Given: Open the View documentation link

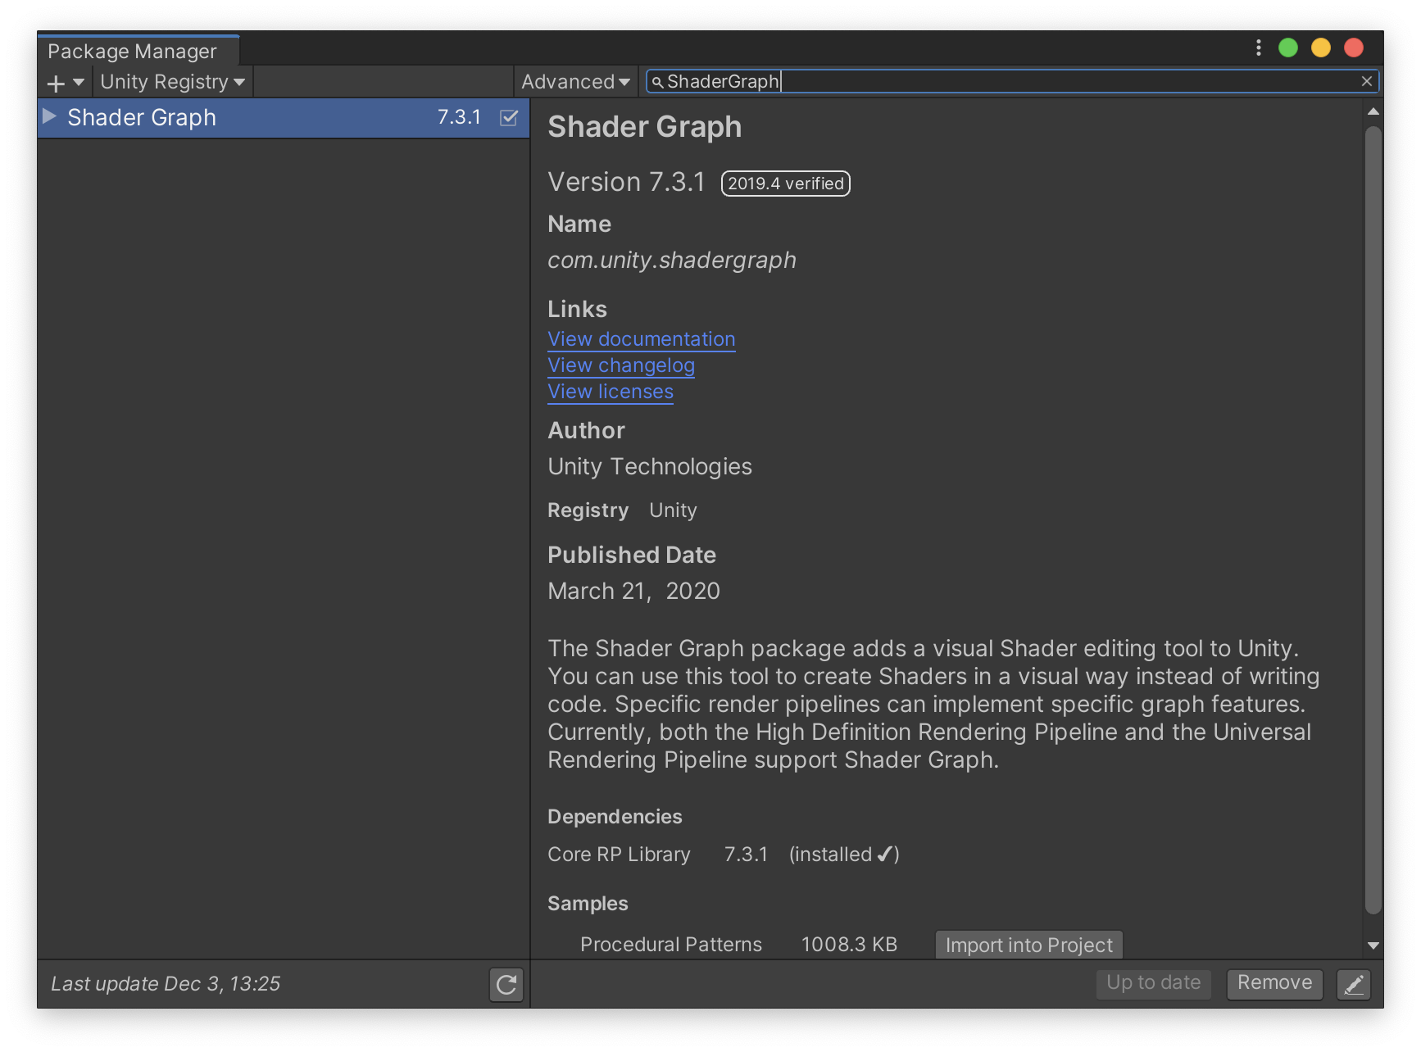Looking at the screenshot, I should coord(641,338).
